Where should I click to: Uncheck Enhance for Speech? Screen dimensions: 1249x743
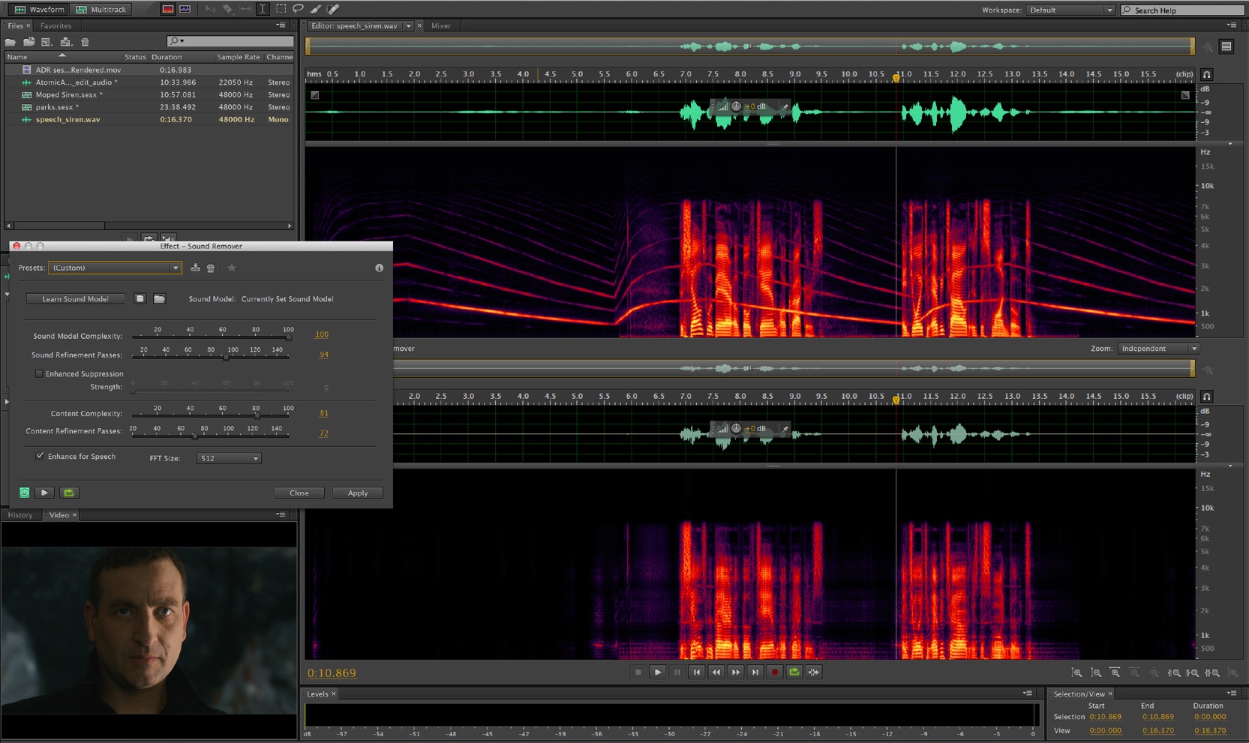coord(40,457)
